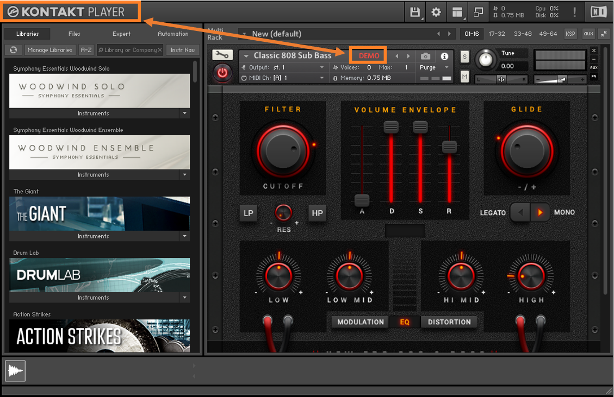
Task: Click the Decay D envelope fader
Action: (x=391, y=127)
